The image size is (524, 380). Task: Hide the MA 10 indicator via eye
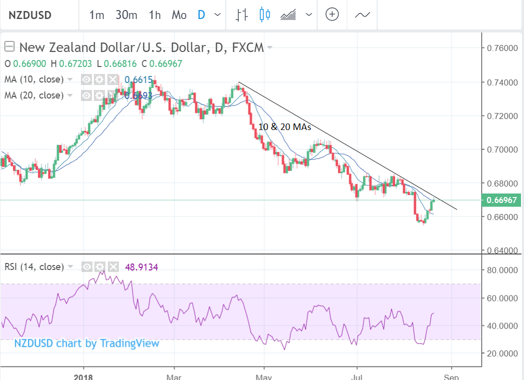(86, 79)
